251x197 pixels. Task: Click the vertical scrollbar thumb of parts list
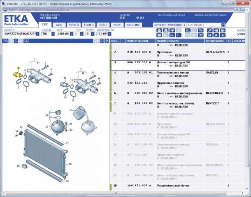(x=247, y=89)
